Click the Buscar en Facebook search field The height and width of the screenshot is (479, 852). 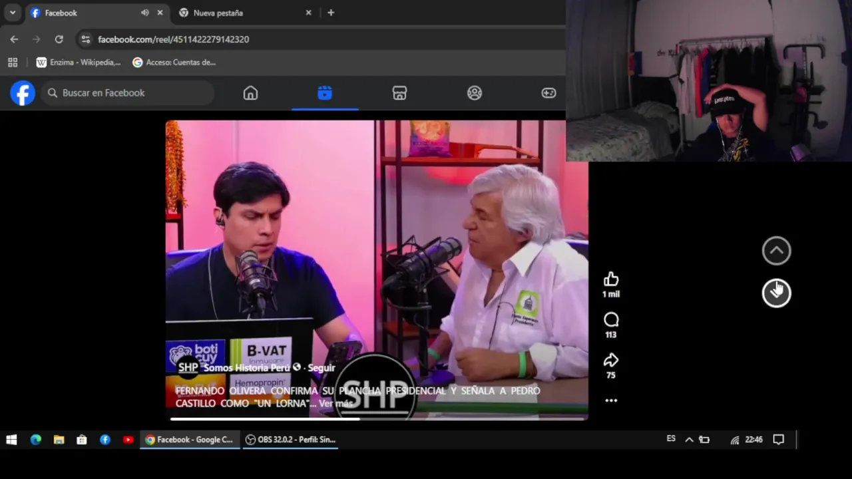pos(128,93)
